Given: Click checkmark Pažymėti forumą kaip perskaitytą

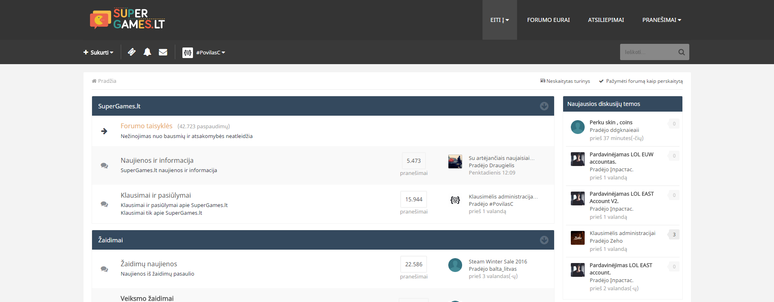Looking at the screenshot, I should point(641,81).
